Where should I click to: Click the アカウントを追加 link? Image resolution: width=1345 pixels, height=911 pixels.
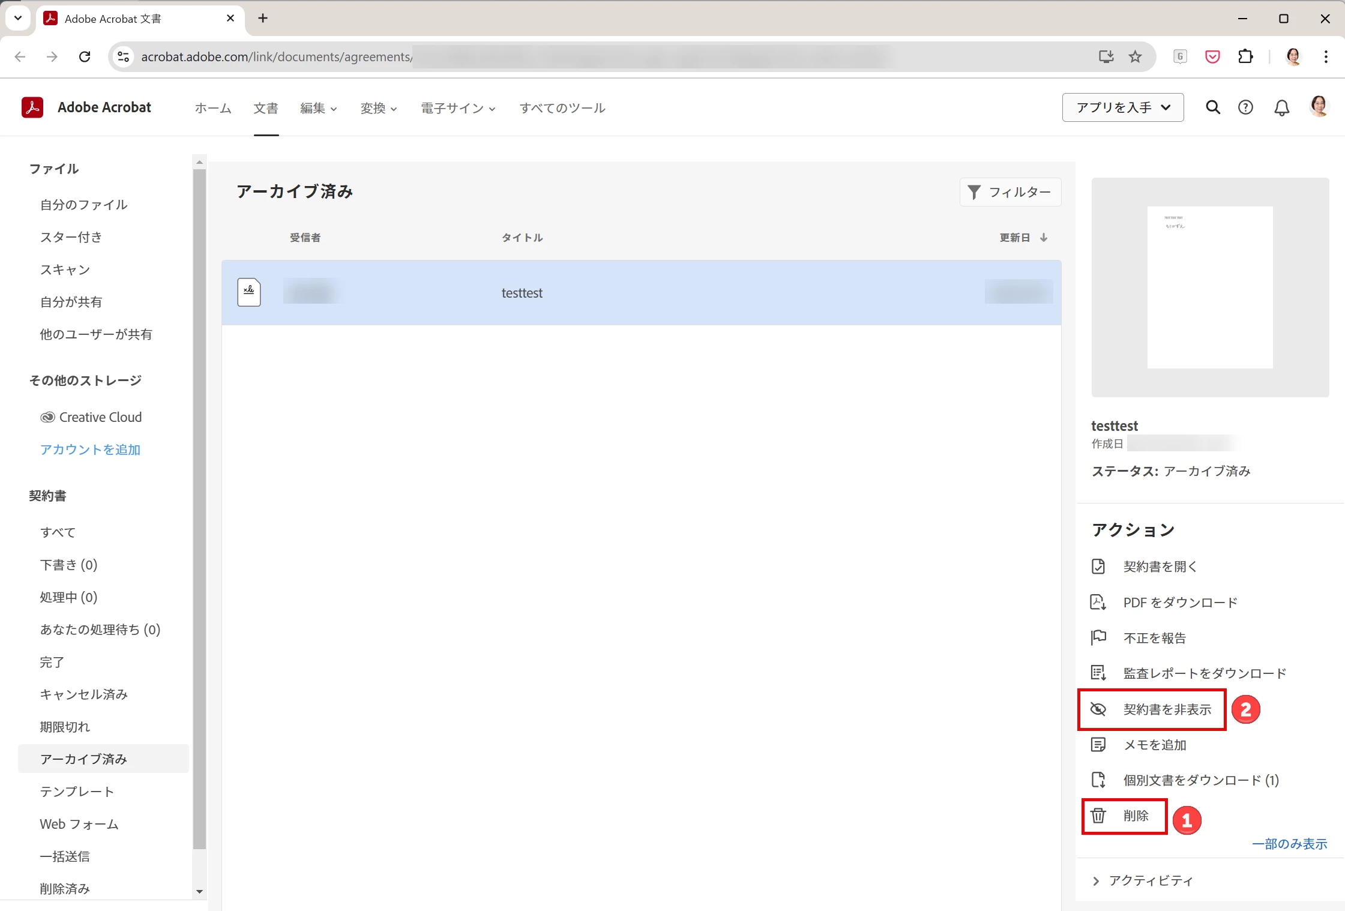90,449
